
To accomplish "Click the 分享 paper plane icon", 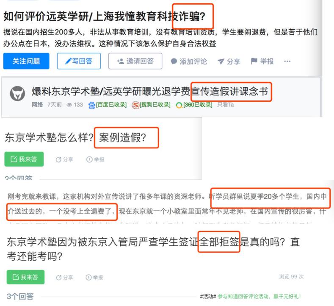I will tap(221, 61).
